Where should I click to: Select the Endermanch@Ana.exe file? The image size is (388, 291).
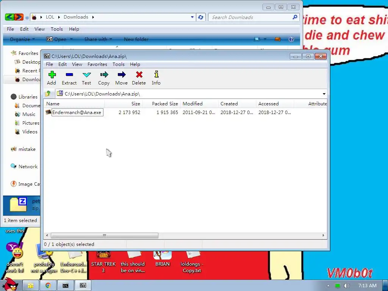(x=77, y=112)
